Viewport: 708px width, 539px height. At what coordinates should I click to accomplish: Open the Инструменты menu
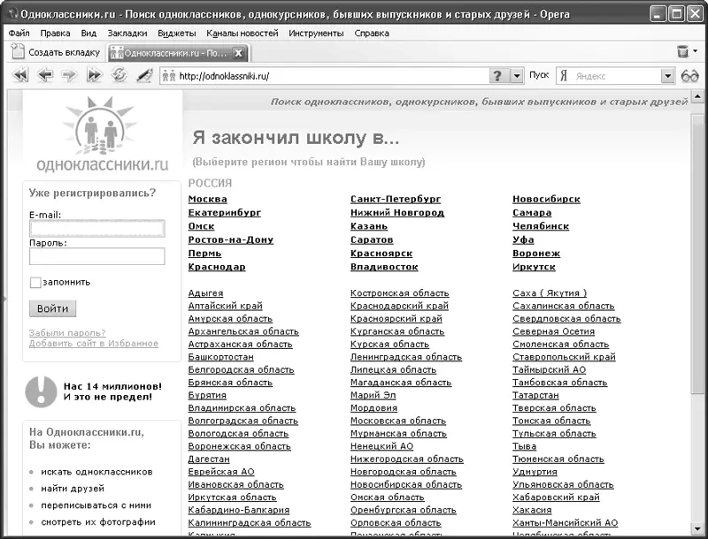point(316,33)
